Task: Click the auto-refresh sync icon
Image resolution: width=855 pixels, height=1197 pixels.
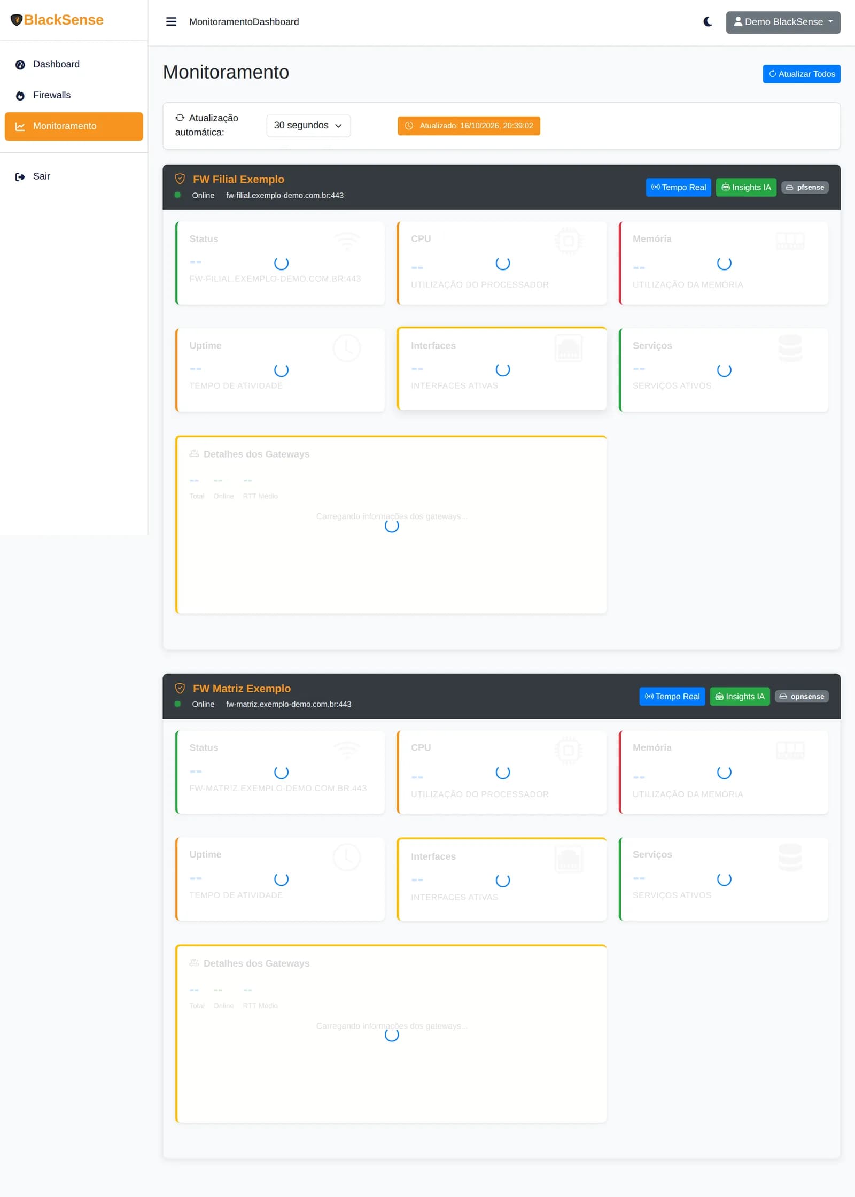Action: 180,118
